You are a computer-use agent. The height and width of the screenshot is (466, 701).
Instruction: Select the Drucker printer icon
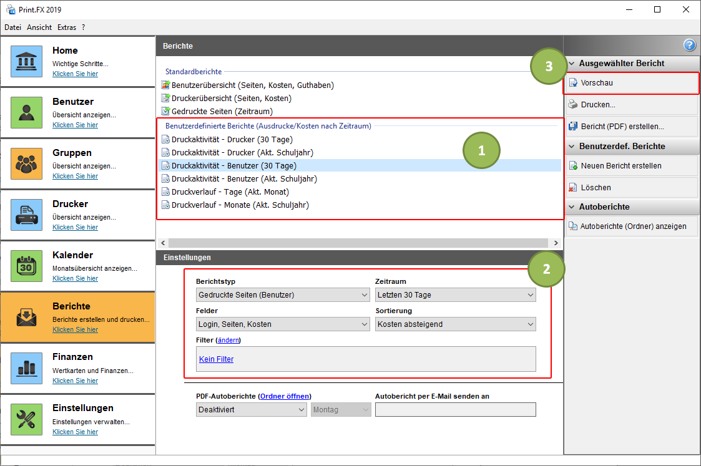point(26,215)
